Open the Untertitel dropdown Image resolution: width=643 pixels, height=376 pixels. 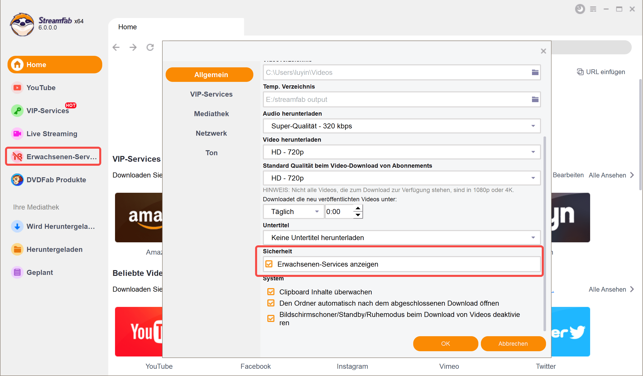click(402, 238)
